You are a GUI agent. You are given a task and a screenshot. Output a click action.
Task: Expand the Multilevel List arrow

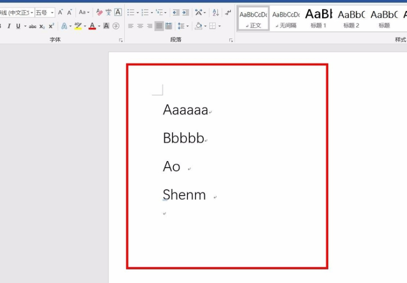166,12
